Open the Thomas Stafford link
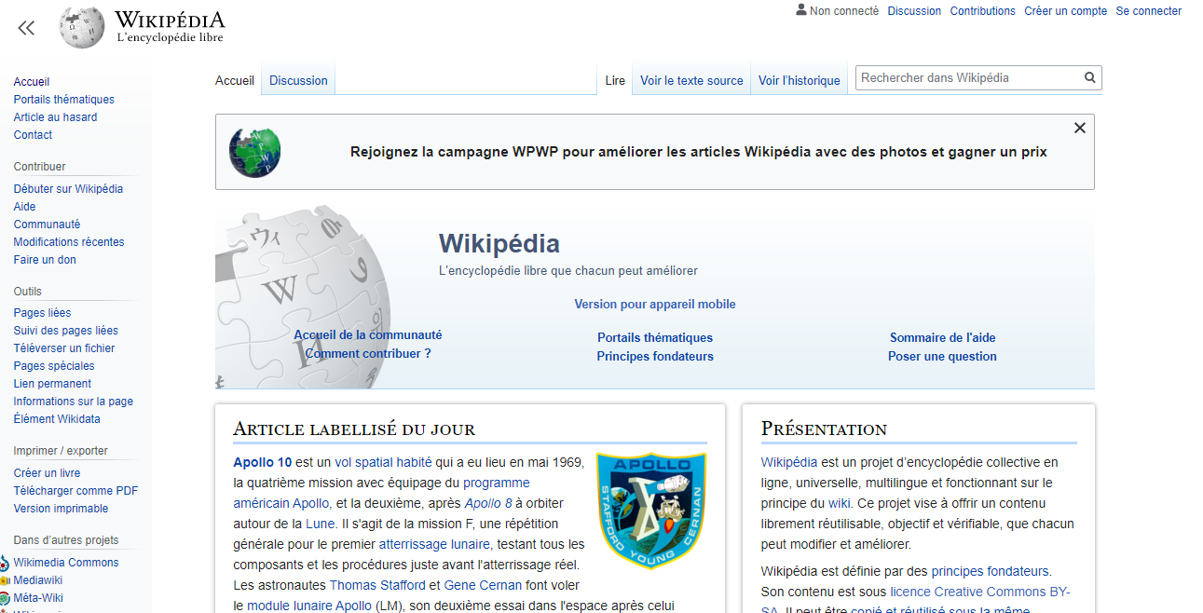1203x613 pixels. (x=377, y=585)
